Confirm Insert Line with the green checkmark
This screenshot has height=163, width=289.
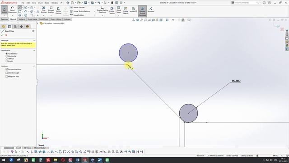click(x=2, y=35)
